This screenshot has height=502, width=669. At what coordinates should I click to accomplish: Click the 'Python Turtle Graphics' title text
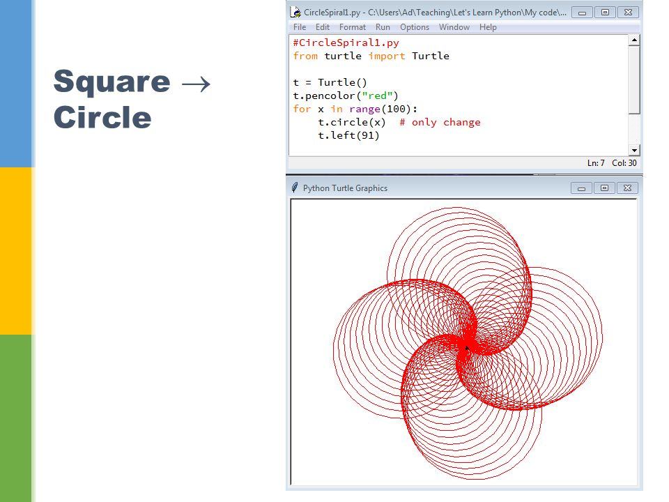click(345, 188)
